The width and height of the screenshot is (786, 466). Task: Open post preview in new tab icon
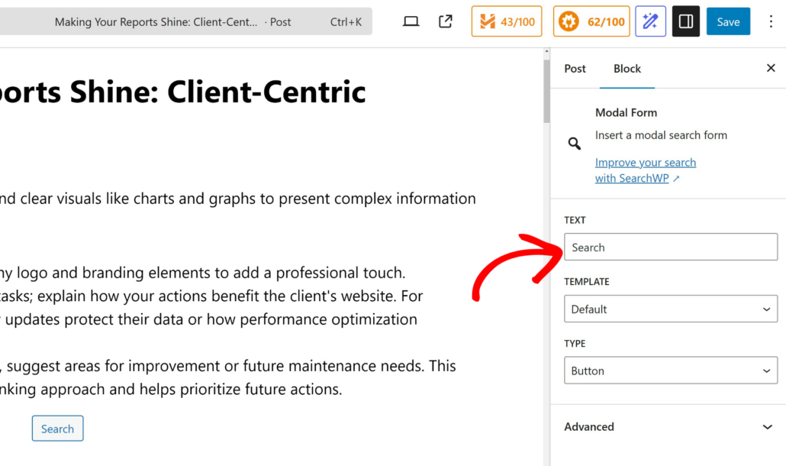tap(446, 21)
